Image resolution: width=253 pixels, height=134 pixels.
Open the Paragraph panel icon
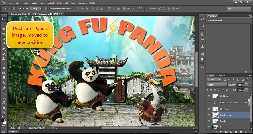click(x=202, y=59)
